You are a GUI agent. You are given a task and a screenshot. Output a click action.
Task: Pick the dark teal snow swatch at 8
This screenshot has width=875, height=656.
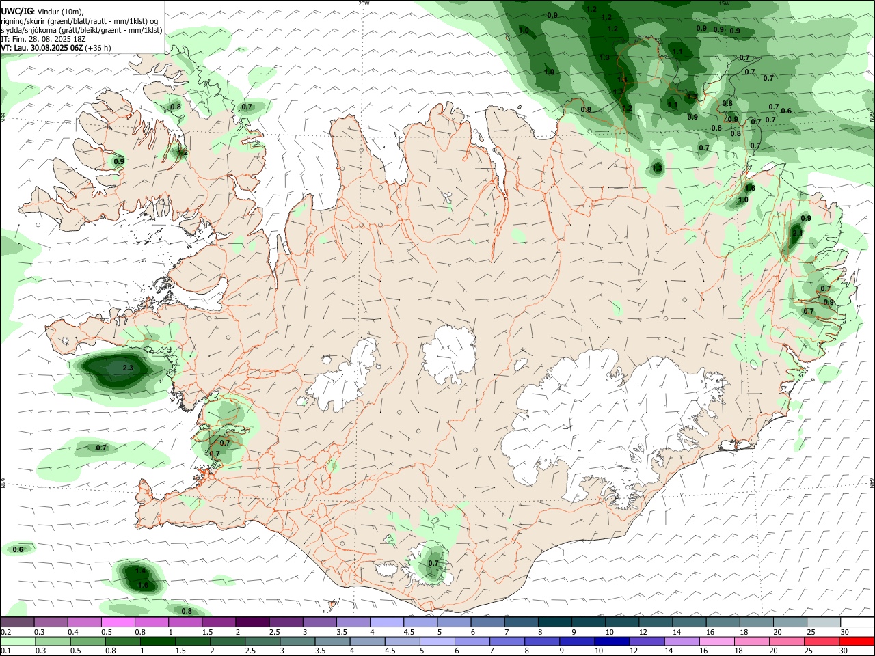tap(554, 622)
